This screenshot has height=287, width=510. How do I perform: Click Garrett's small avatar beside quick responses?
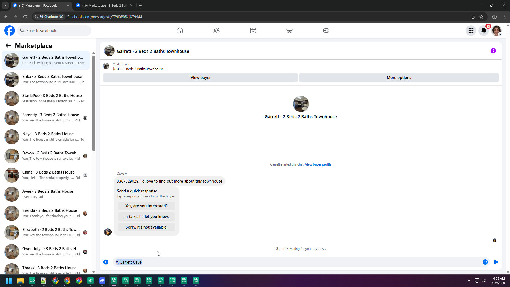(108, 232)
